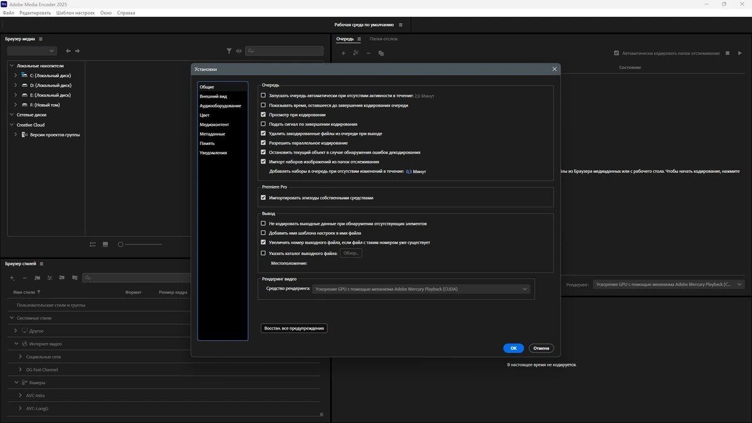Viewport: 752px width, 423px height.
Task: Collapse the 'Локальные накопители' tree node
Action: (x=11, y=66)
